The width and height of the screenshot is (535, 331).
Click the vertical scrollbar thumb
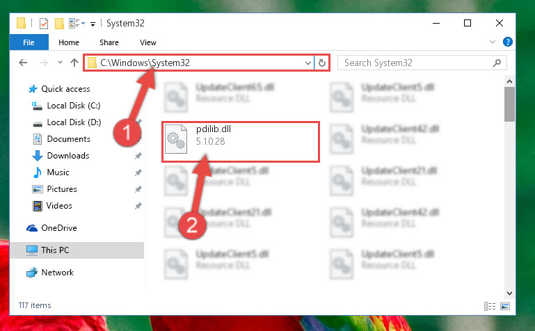[x=509, y=104]
